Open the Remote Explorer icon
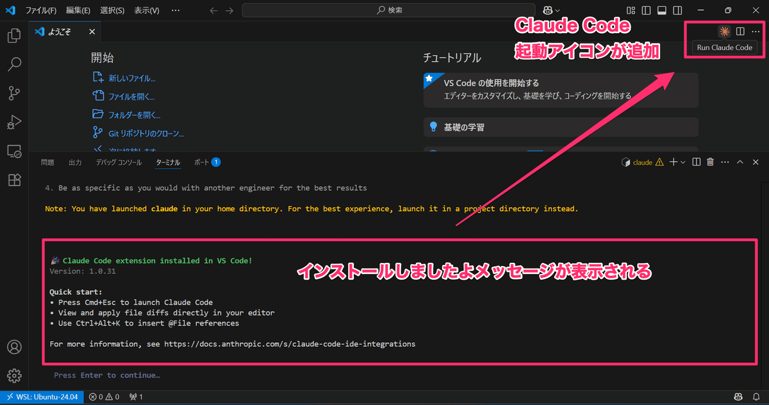769x405 pixels. point(13,151)
